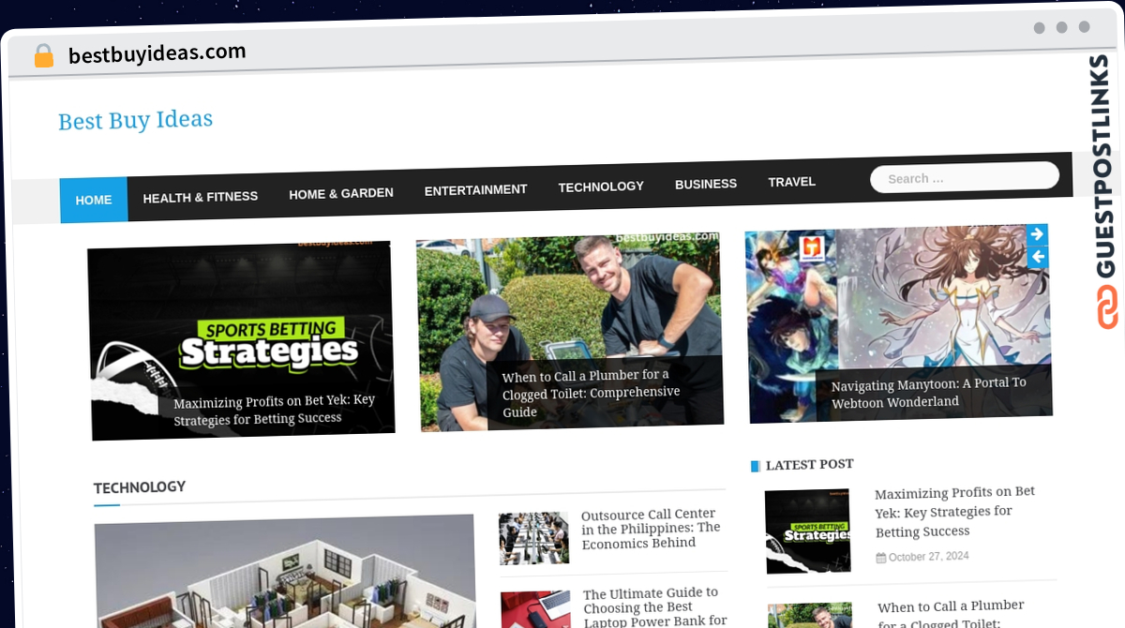Click the LATEST POST heading

click(x=809, y=464)
